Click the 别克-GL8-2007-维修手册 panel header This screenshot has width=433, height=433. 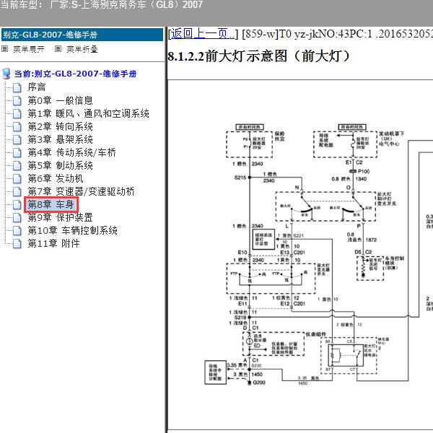click(82, 35)
